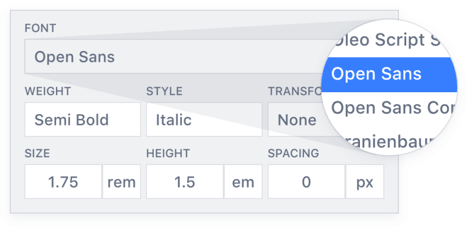The height and width of the screenshot is (233, 467).
Task: Click the Spacing value field showing 0
Action: 306,181
